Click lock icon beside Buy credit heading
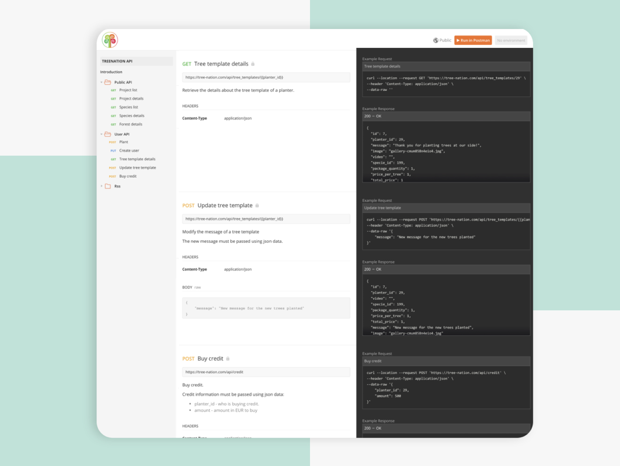Screen dimensions: 620x466 point(228,359)
